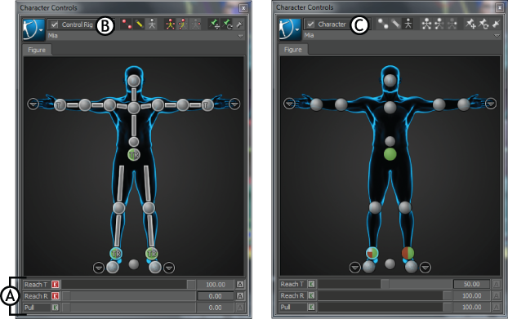Click Pin Rotation icon in right window

[483, 24]
